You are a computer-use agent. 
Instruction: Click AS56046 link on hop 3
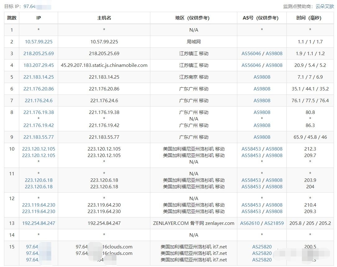pyautogui.click(x=252, y=53)
